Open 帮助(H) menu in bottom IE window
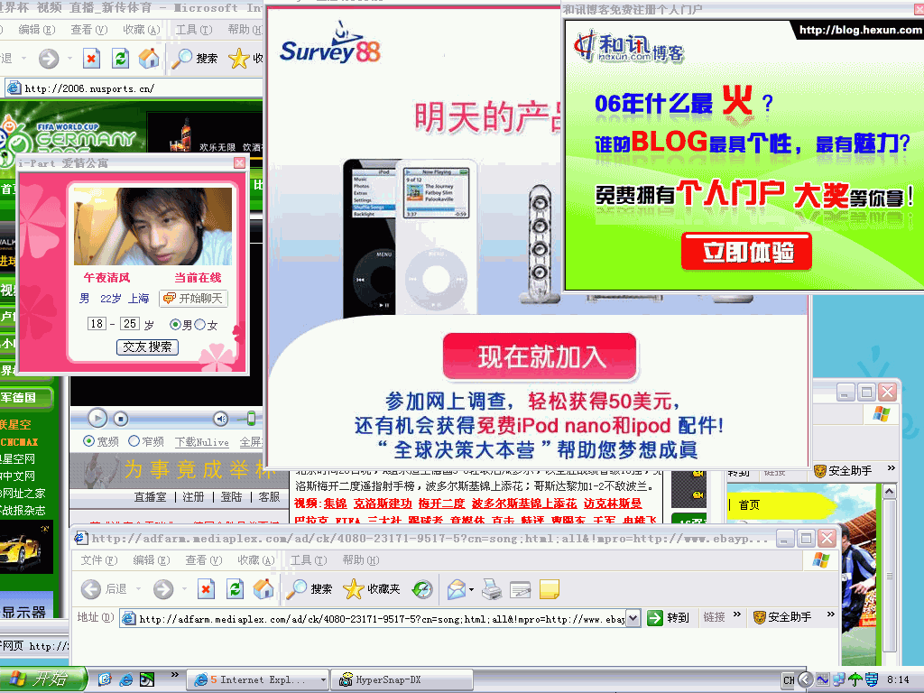The height and width of the screenshot is (693, 924). click(x=361, y=559)
